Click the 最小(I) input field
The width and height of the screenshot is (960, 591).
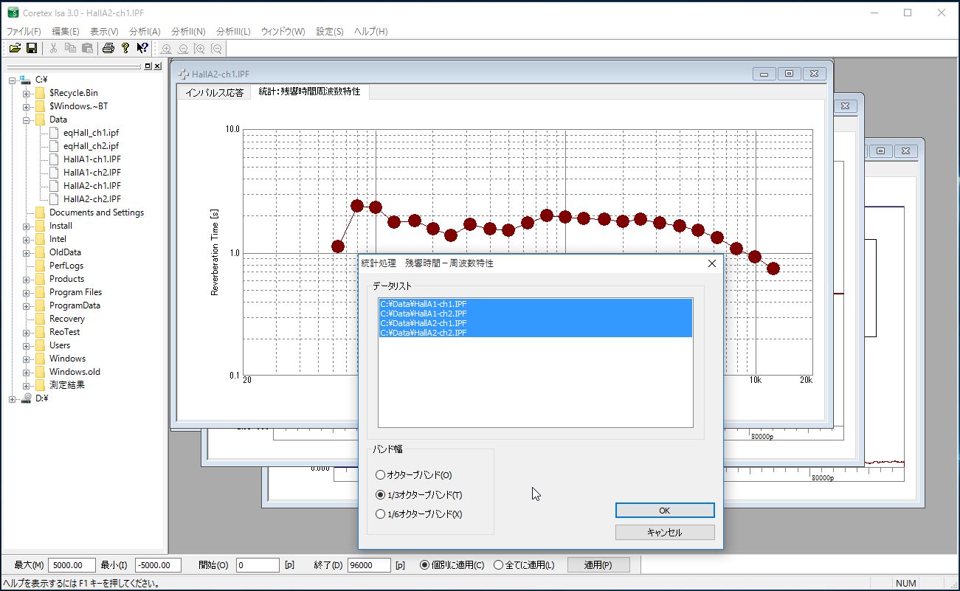[x=158, y=565]
